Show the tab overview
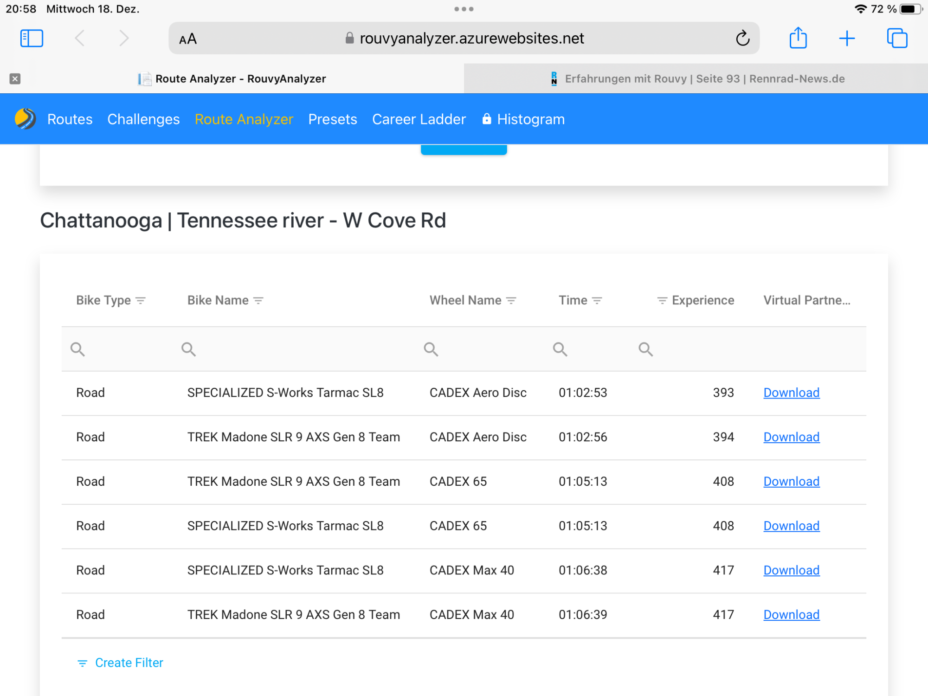 tap(897, 38)
